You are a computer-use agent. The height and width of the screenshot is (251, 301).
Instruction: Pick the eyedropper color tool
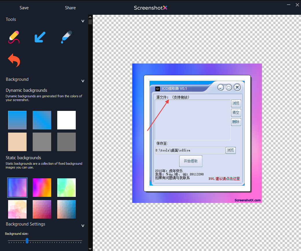click(x=66, y=37)
